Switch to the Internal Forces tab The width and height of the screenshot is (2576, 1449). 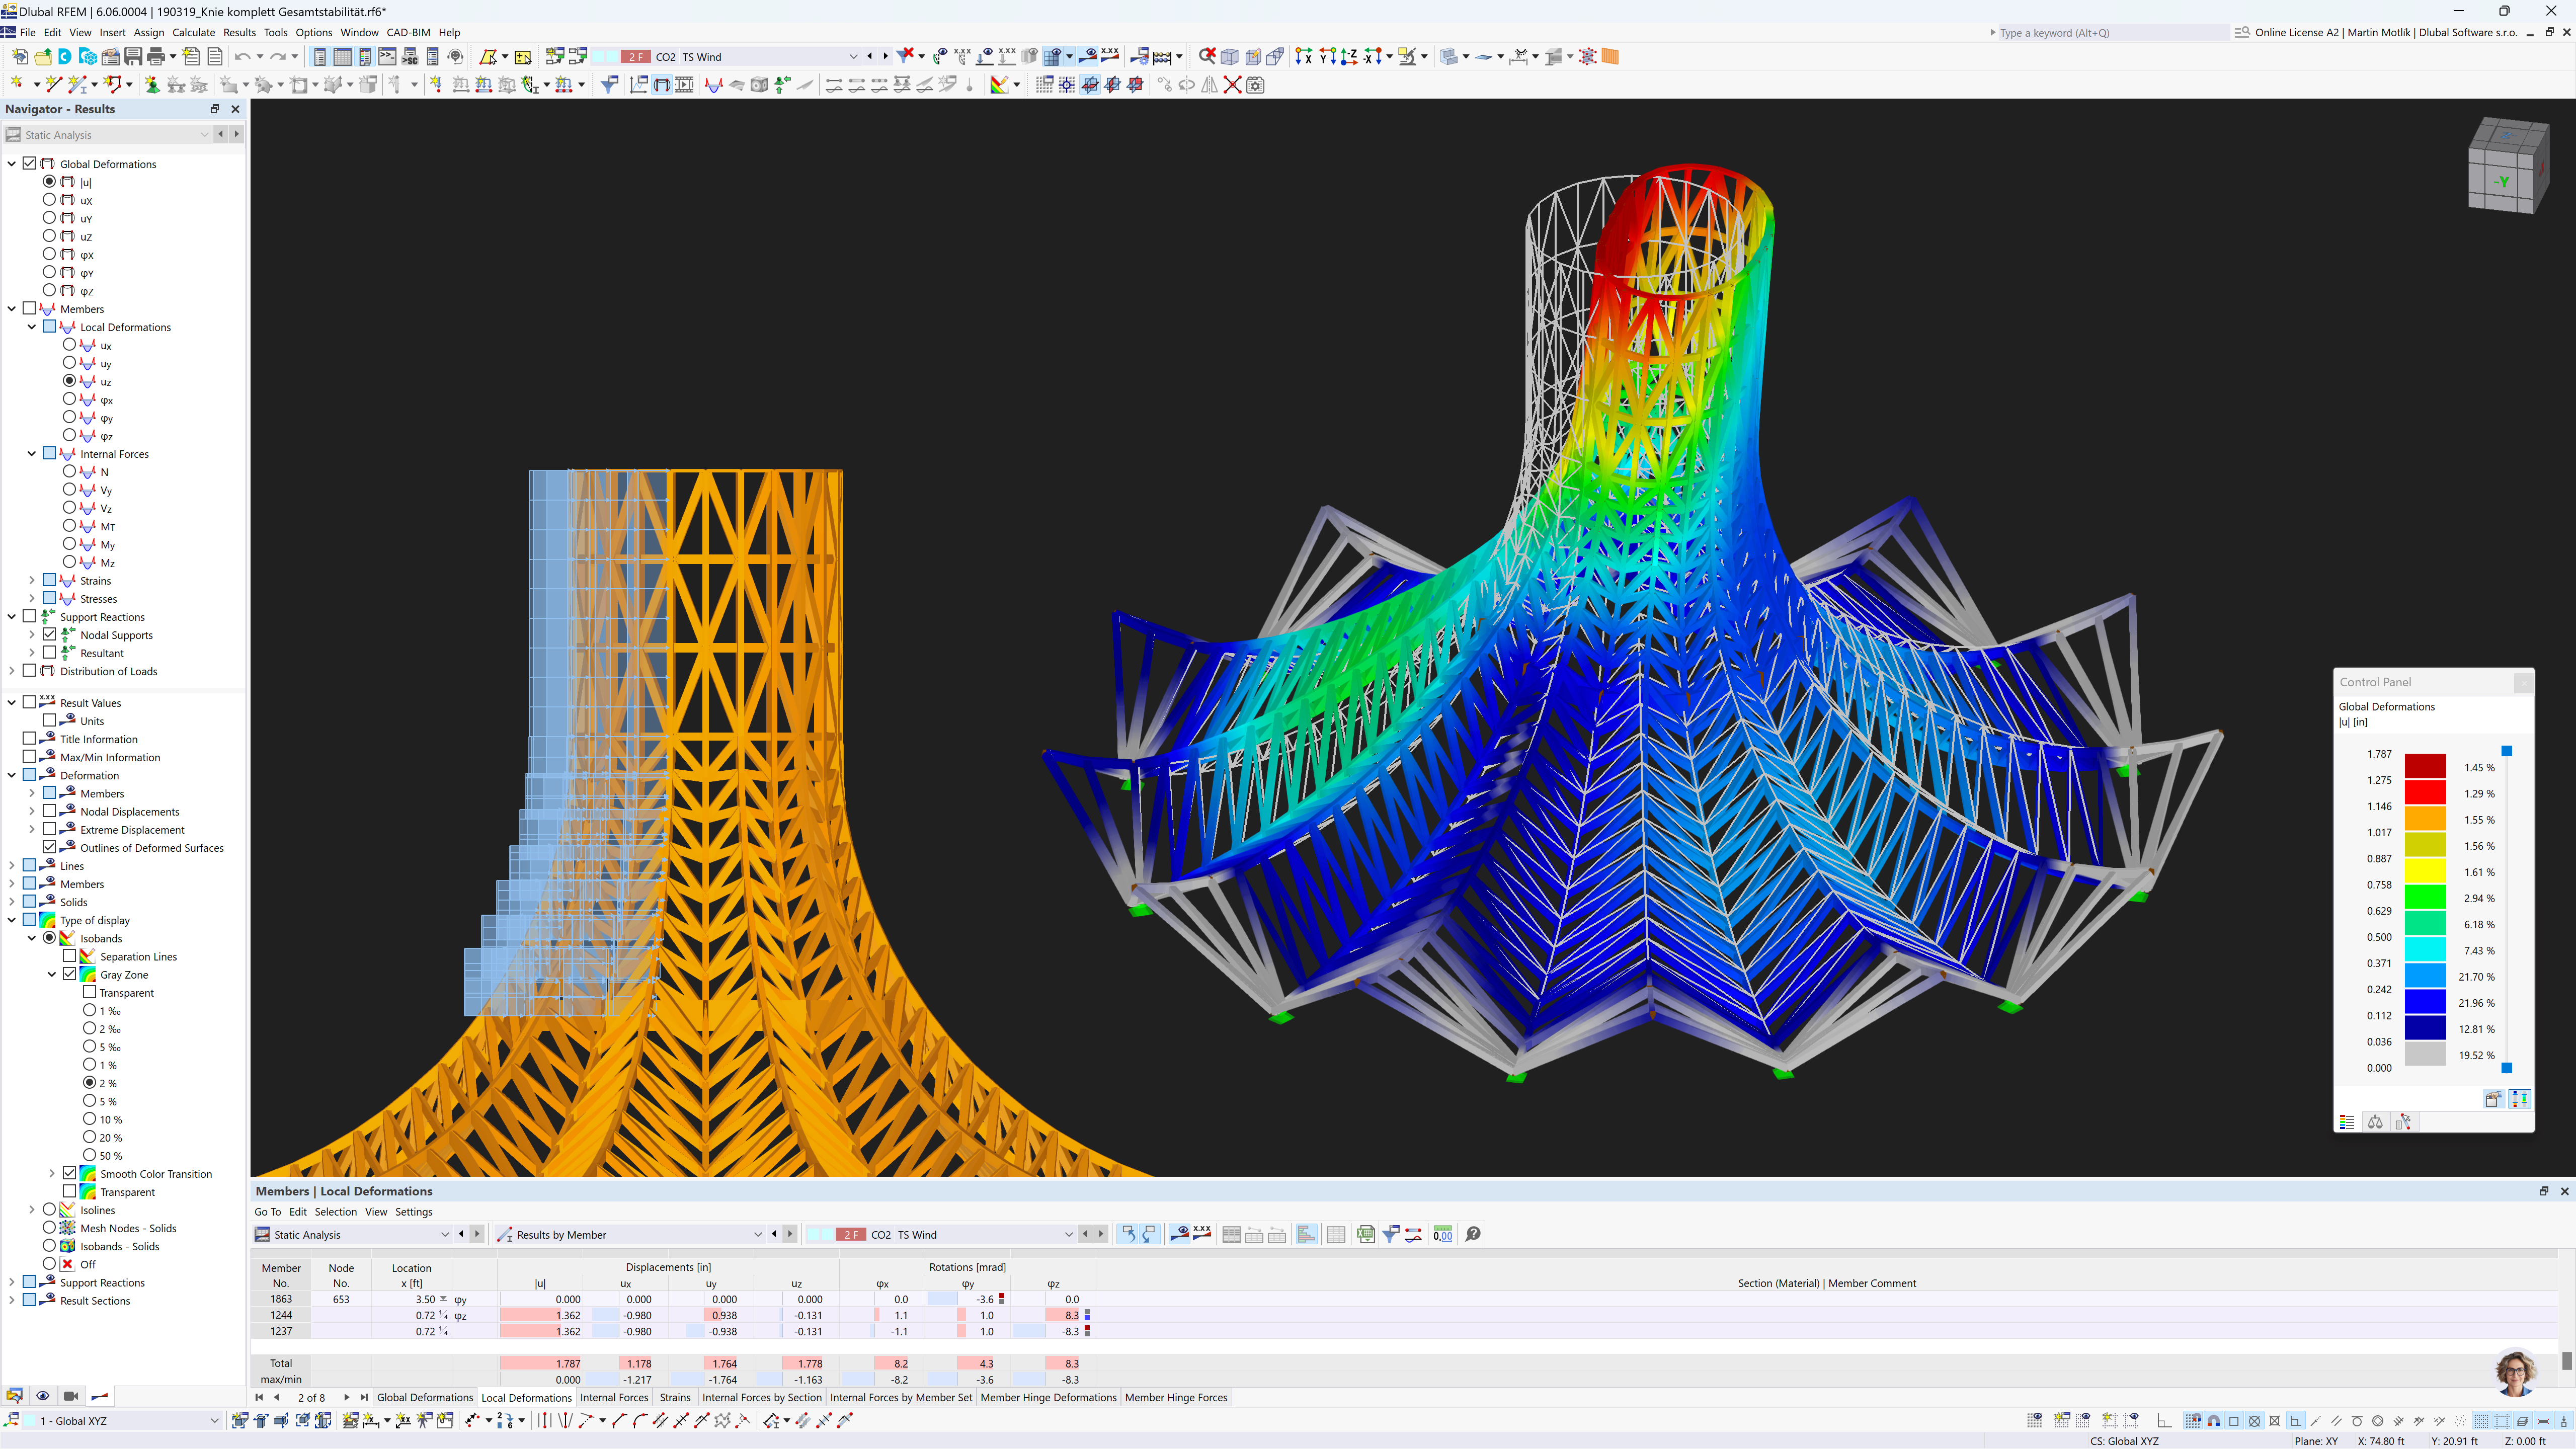[614, 1397]
